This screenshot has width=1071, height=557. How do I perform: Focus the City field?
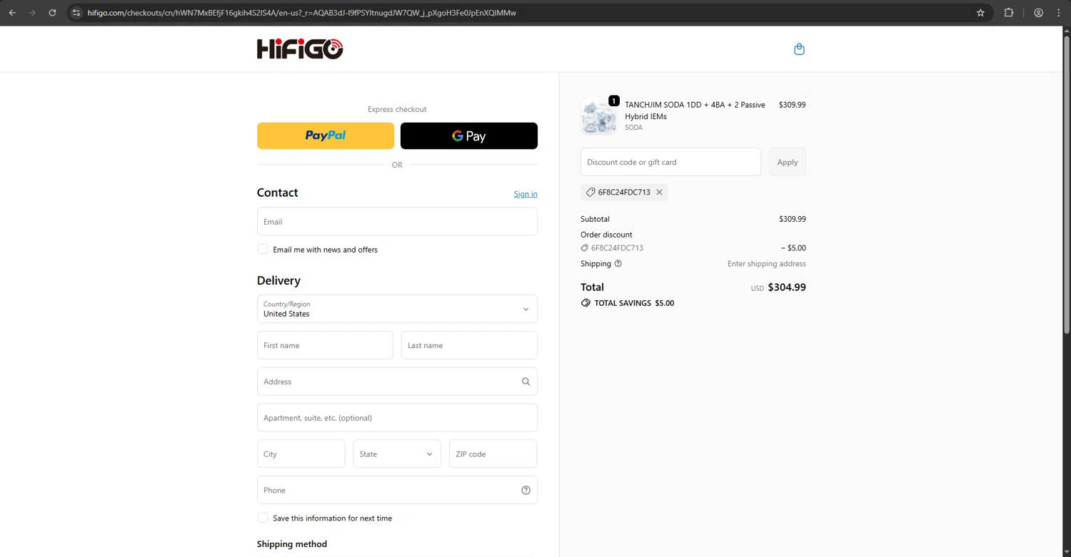(x=301, y=454)
